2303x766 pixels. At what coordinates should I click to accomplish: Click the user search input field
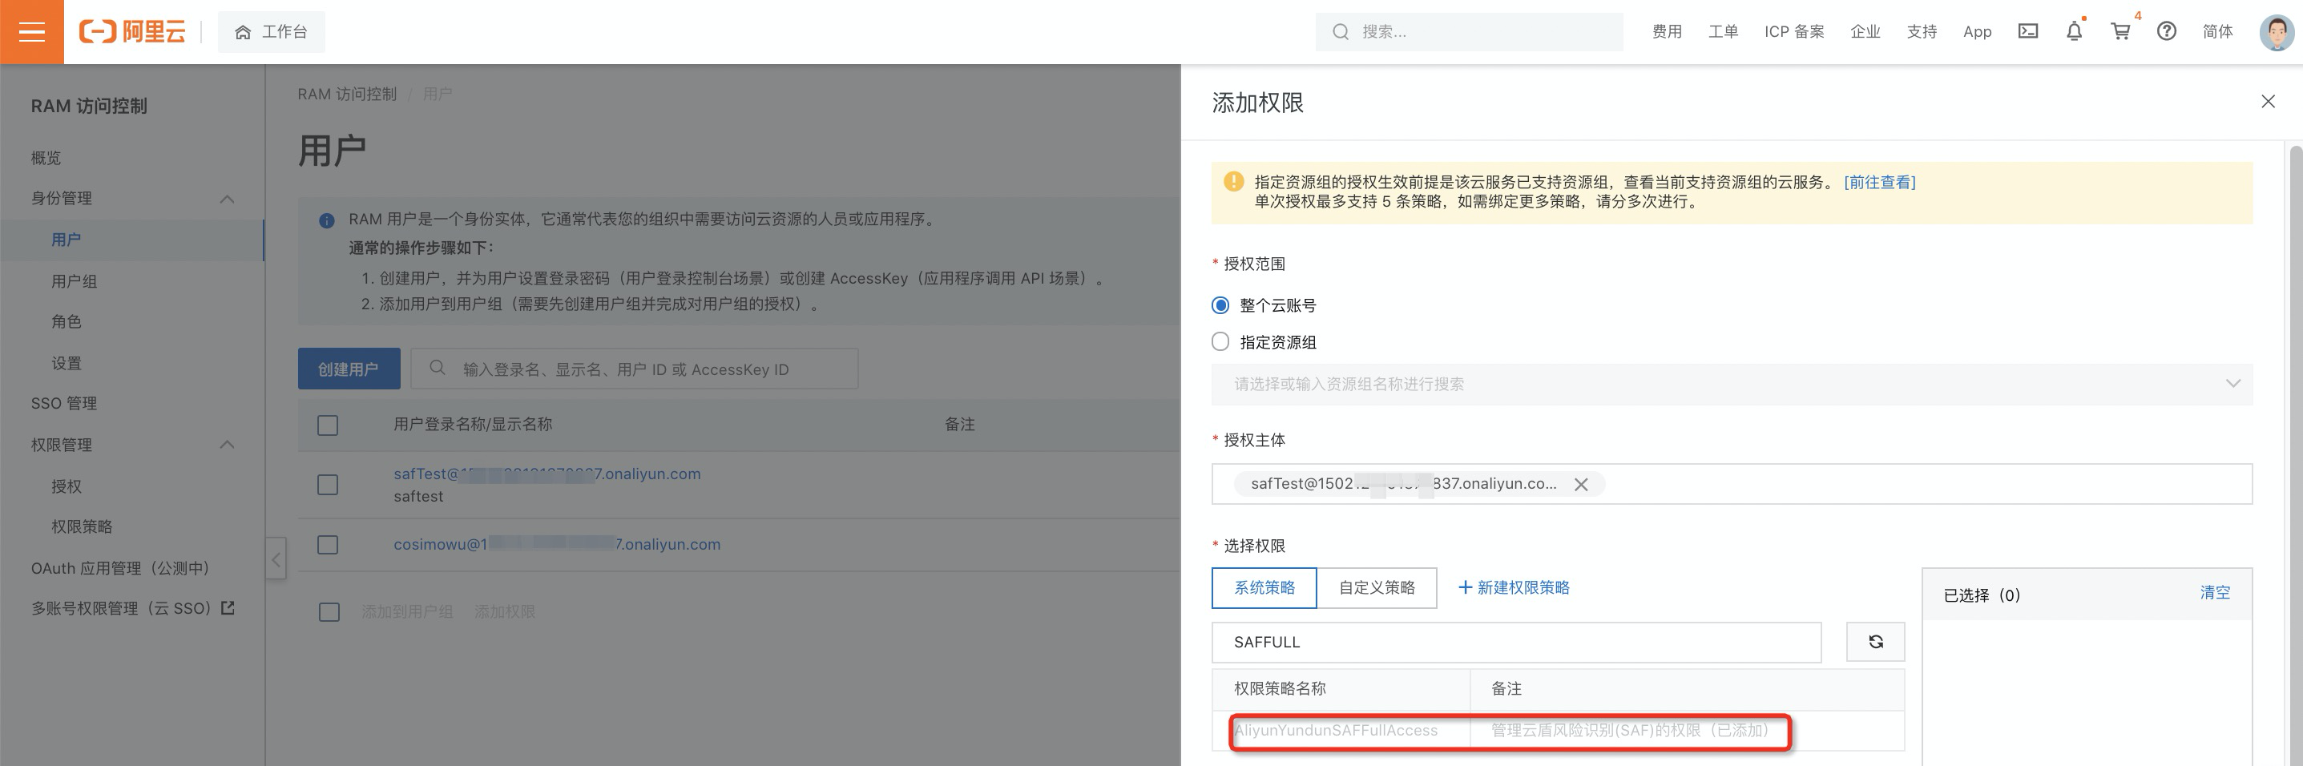click(634, 369)
